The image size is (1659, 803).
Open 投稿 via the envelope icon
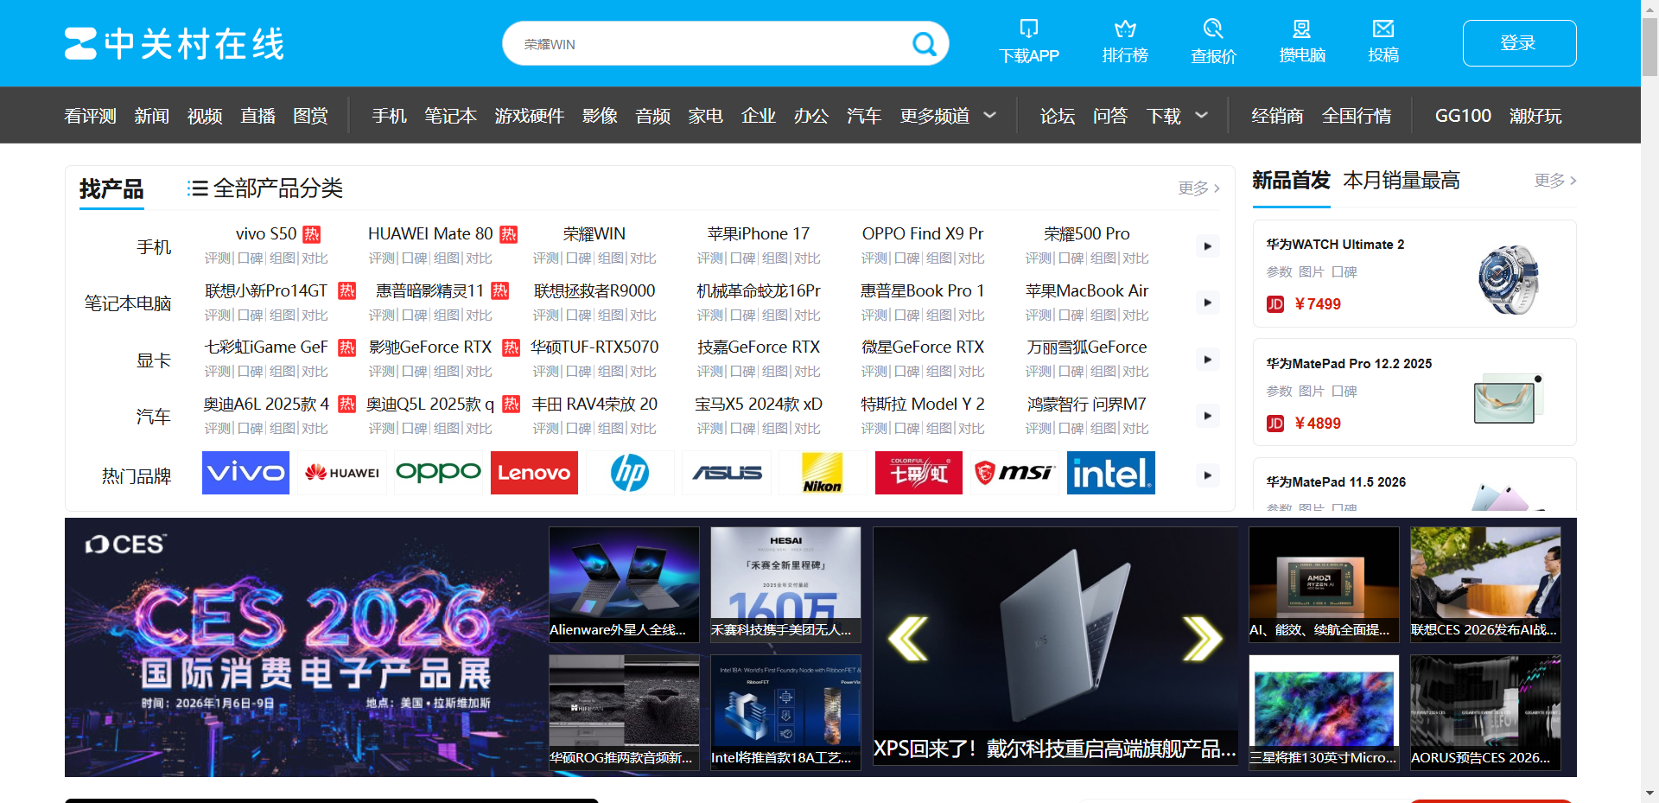pyautogui.click(x=1384, y=28)
